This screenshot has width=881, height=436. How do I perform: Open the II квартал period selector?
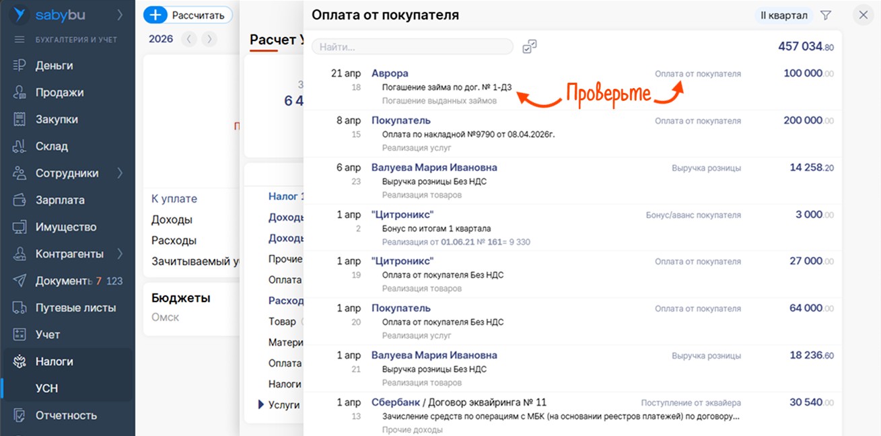[783, 15]
